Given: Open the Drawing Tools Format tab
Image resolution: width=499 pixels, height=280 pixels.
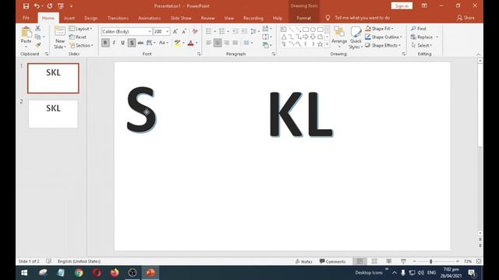Looking at the screenshot, I should 303,18.
